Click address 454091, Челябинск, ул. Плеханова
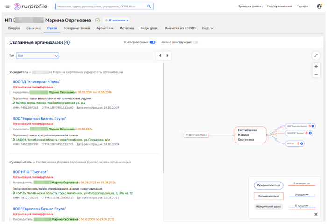 (x=63, y=140)
